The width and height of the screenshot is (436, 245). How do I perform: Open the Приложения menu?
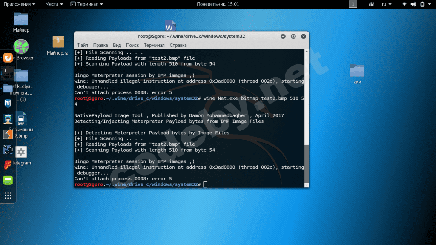tap(19, 4)
